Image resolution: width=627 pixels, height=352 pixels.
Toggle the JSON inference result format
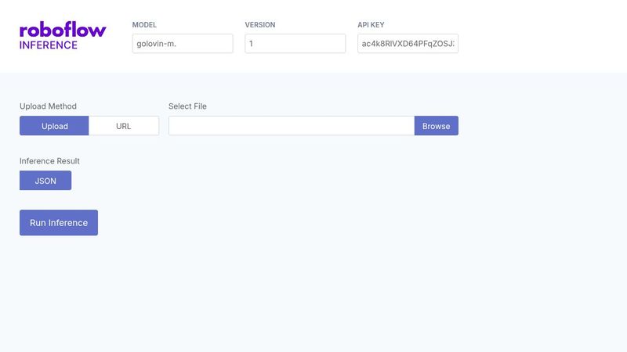[x=45, y=181]
